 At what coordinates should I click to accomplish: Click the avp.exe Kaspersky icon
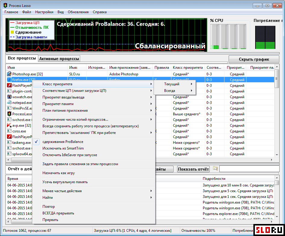pos(9,125)
